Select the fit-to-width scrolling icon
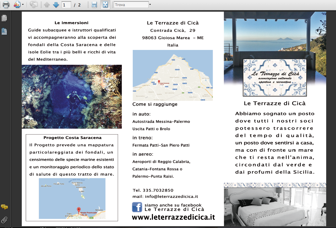The height and width of the screenshot is (228, 336). tap(94, 5)
